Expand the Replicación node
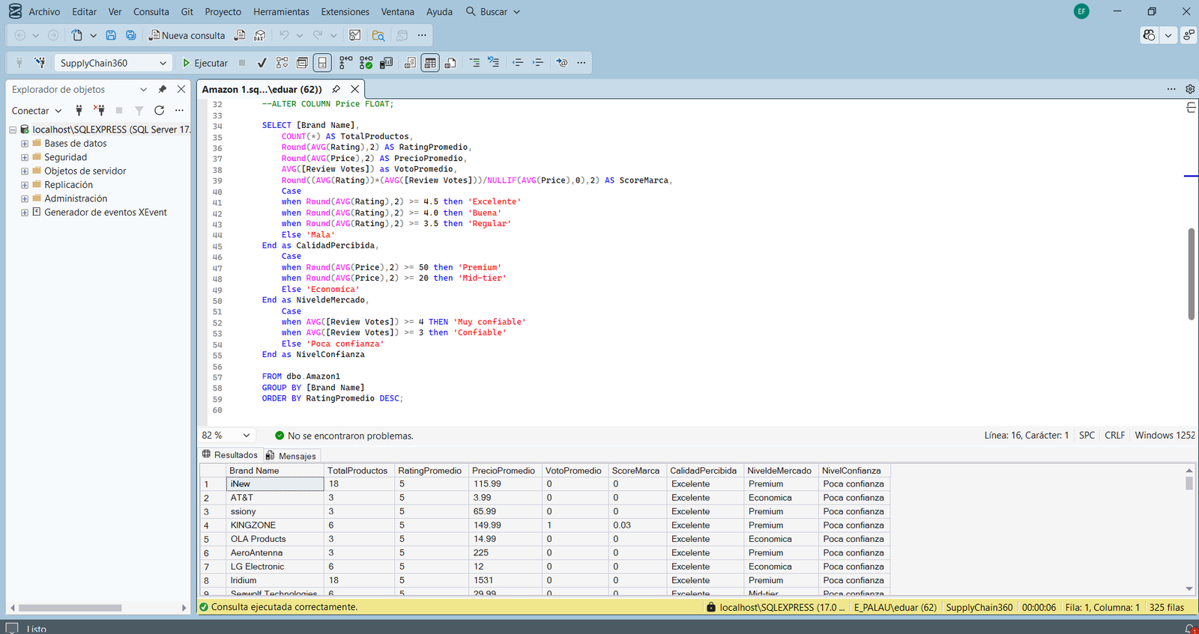1199x634 pixels. coord(25,185)
